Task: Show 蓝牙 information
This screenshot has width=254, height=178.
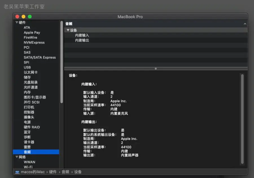Action: tap(27, 132)
